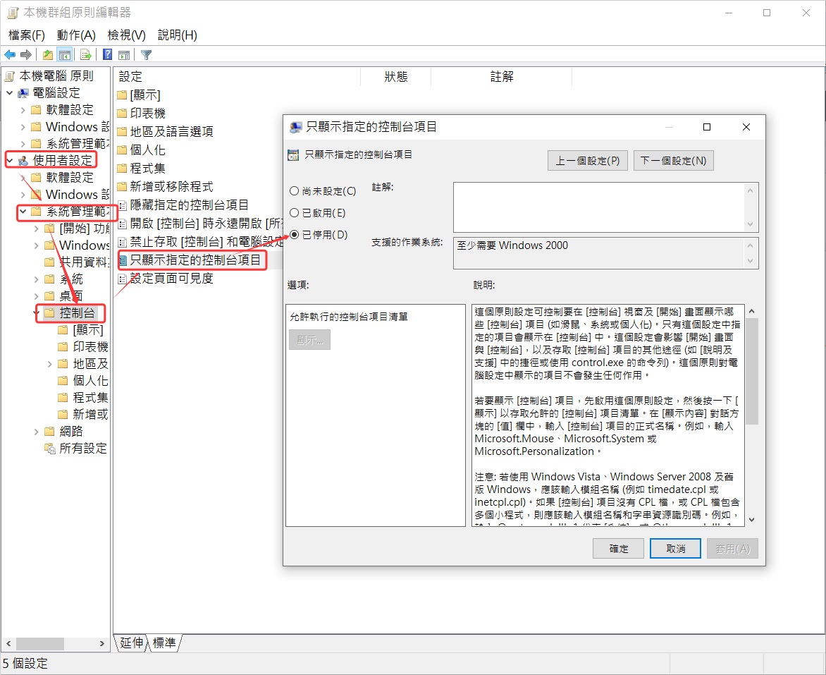Select 只顯示指定的控制台項目 in settings list
826x675 pixels.
pyautogui.click(x=195, y=260)
